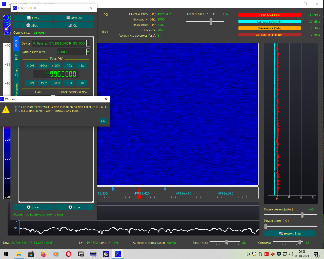Adjust the Contrast slider handle

[x=299, y=242]
